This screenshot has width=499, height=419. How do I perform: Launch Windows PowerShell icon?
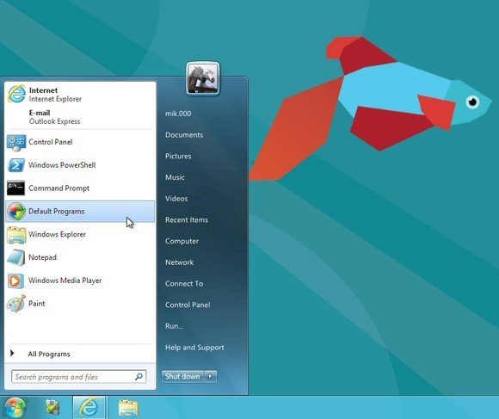15,165
